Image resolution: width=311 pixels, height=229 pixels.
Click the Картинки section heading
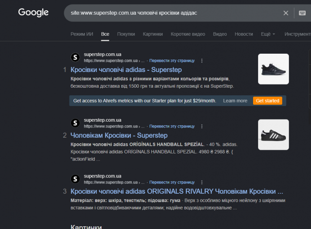[86, 227]
